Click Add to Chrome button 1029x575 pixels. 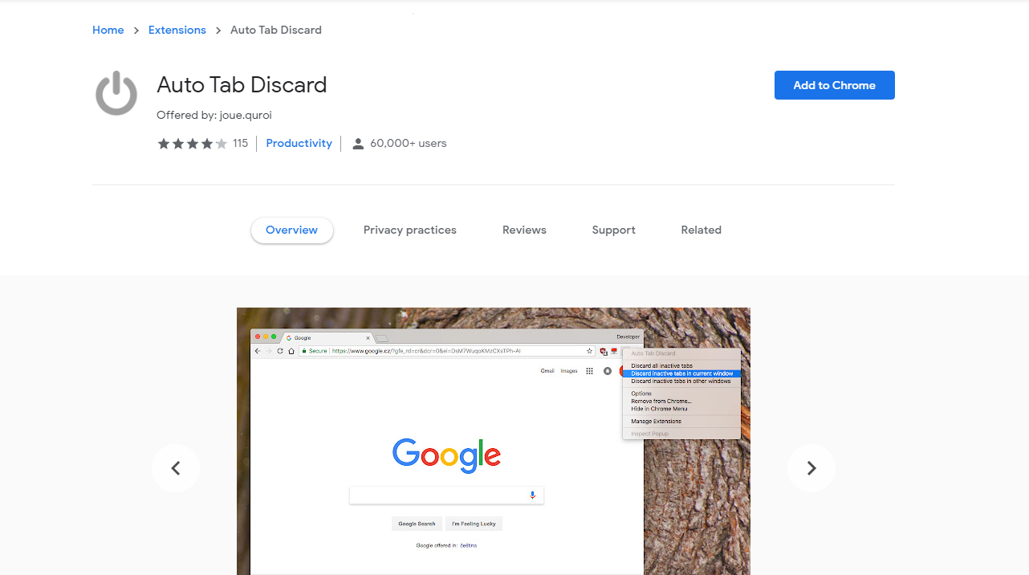[x=835, y=85]
